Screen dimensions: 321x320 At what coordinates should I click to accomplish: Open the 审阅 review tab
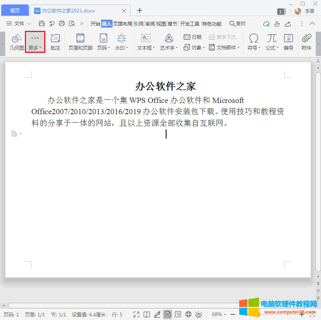coord(150,24)
